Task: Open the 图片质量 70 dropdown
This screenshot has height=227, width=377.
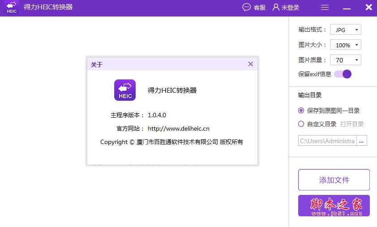Action: point(346,60)
